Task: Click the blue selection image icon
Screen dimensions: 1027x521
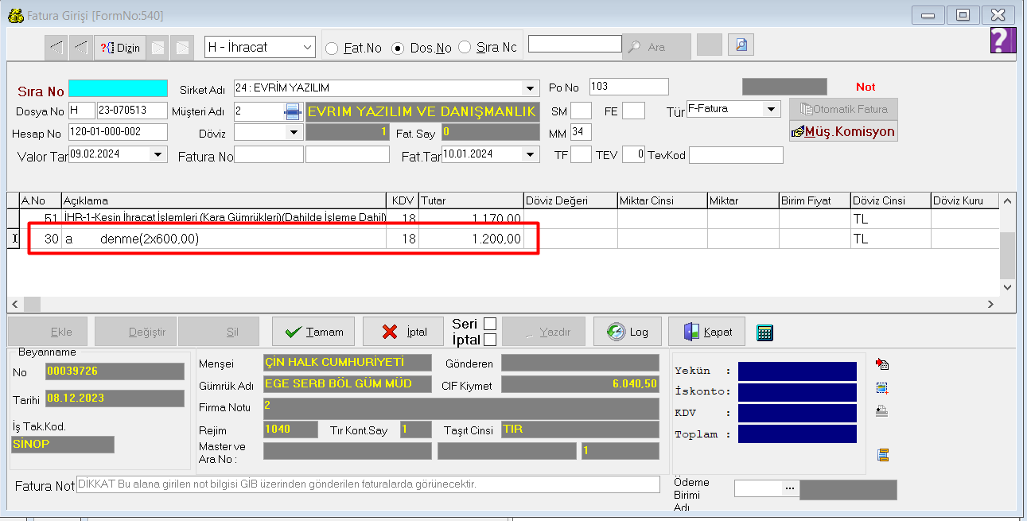Action: click(881, 388)
